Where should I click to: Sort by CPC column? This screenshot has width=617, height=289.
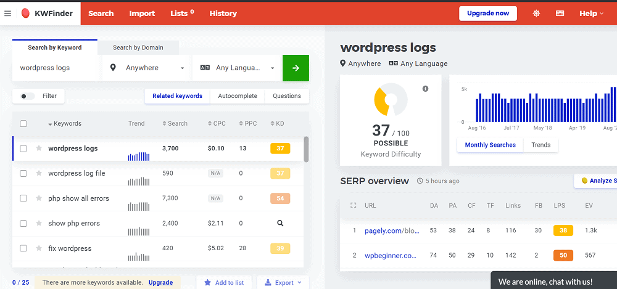click(217, 123)
